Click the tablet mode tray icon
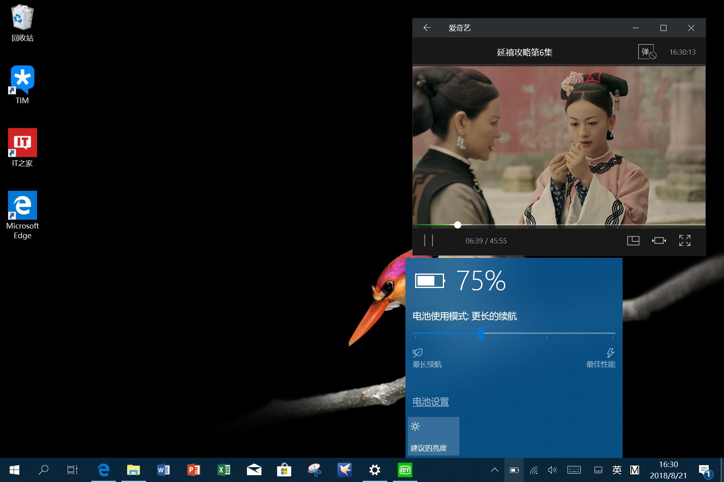The width and height of the screenshot is (724, 482). click(x=598, y=470)
